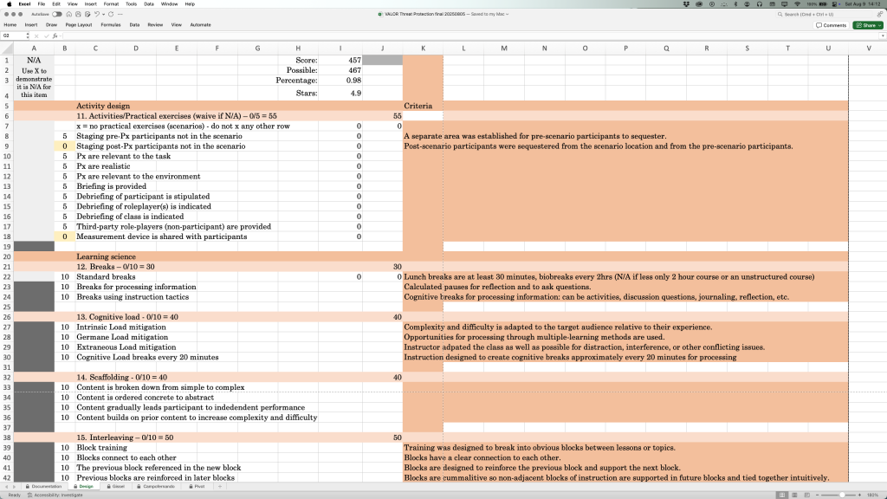The width and height of the screenshot is (887, 499).
Task: Select column H header
Action: tap(298, 49)
